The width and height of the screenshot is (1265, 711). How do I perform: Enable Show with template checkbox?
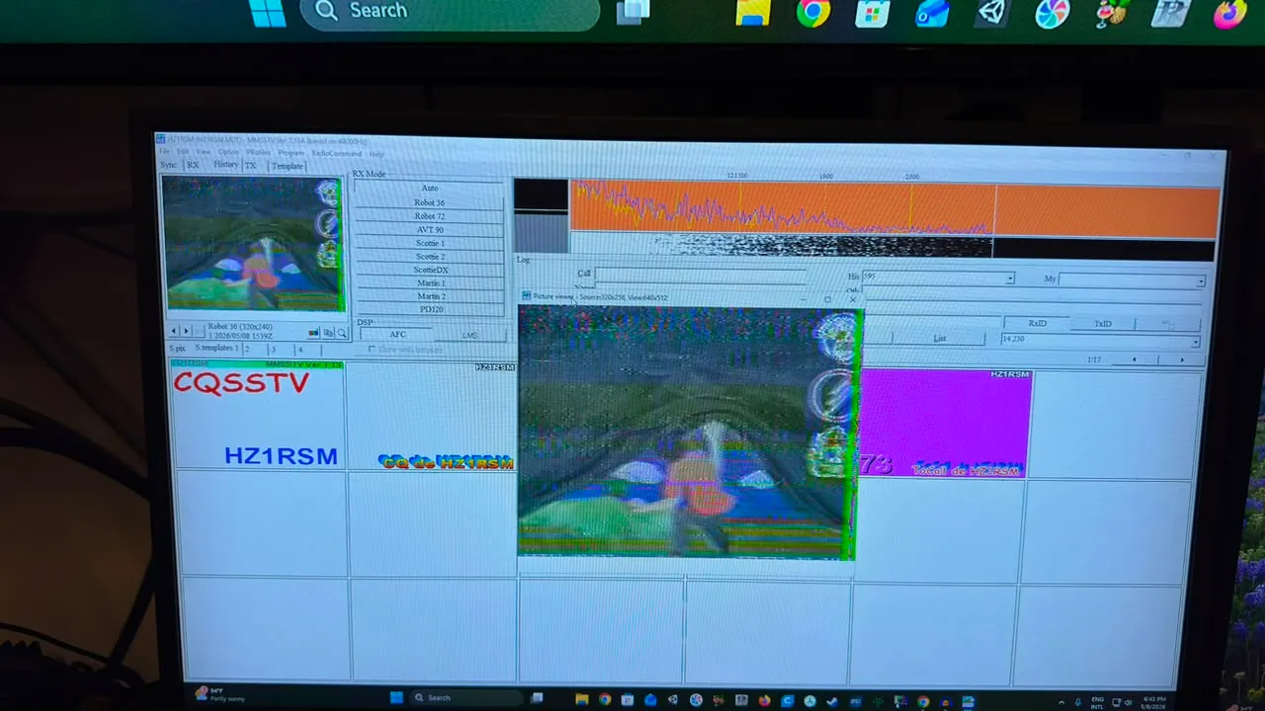[372, 350]
